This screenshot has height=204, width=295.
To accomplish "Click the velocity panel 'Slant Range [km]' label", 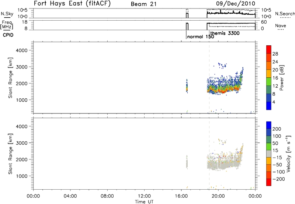I will [x=10, y=154].
